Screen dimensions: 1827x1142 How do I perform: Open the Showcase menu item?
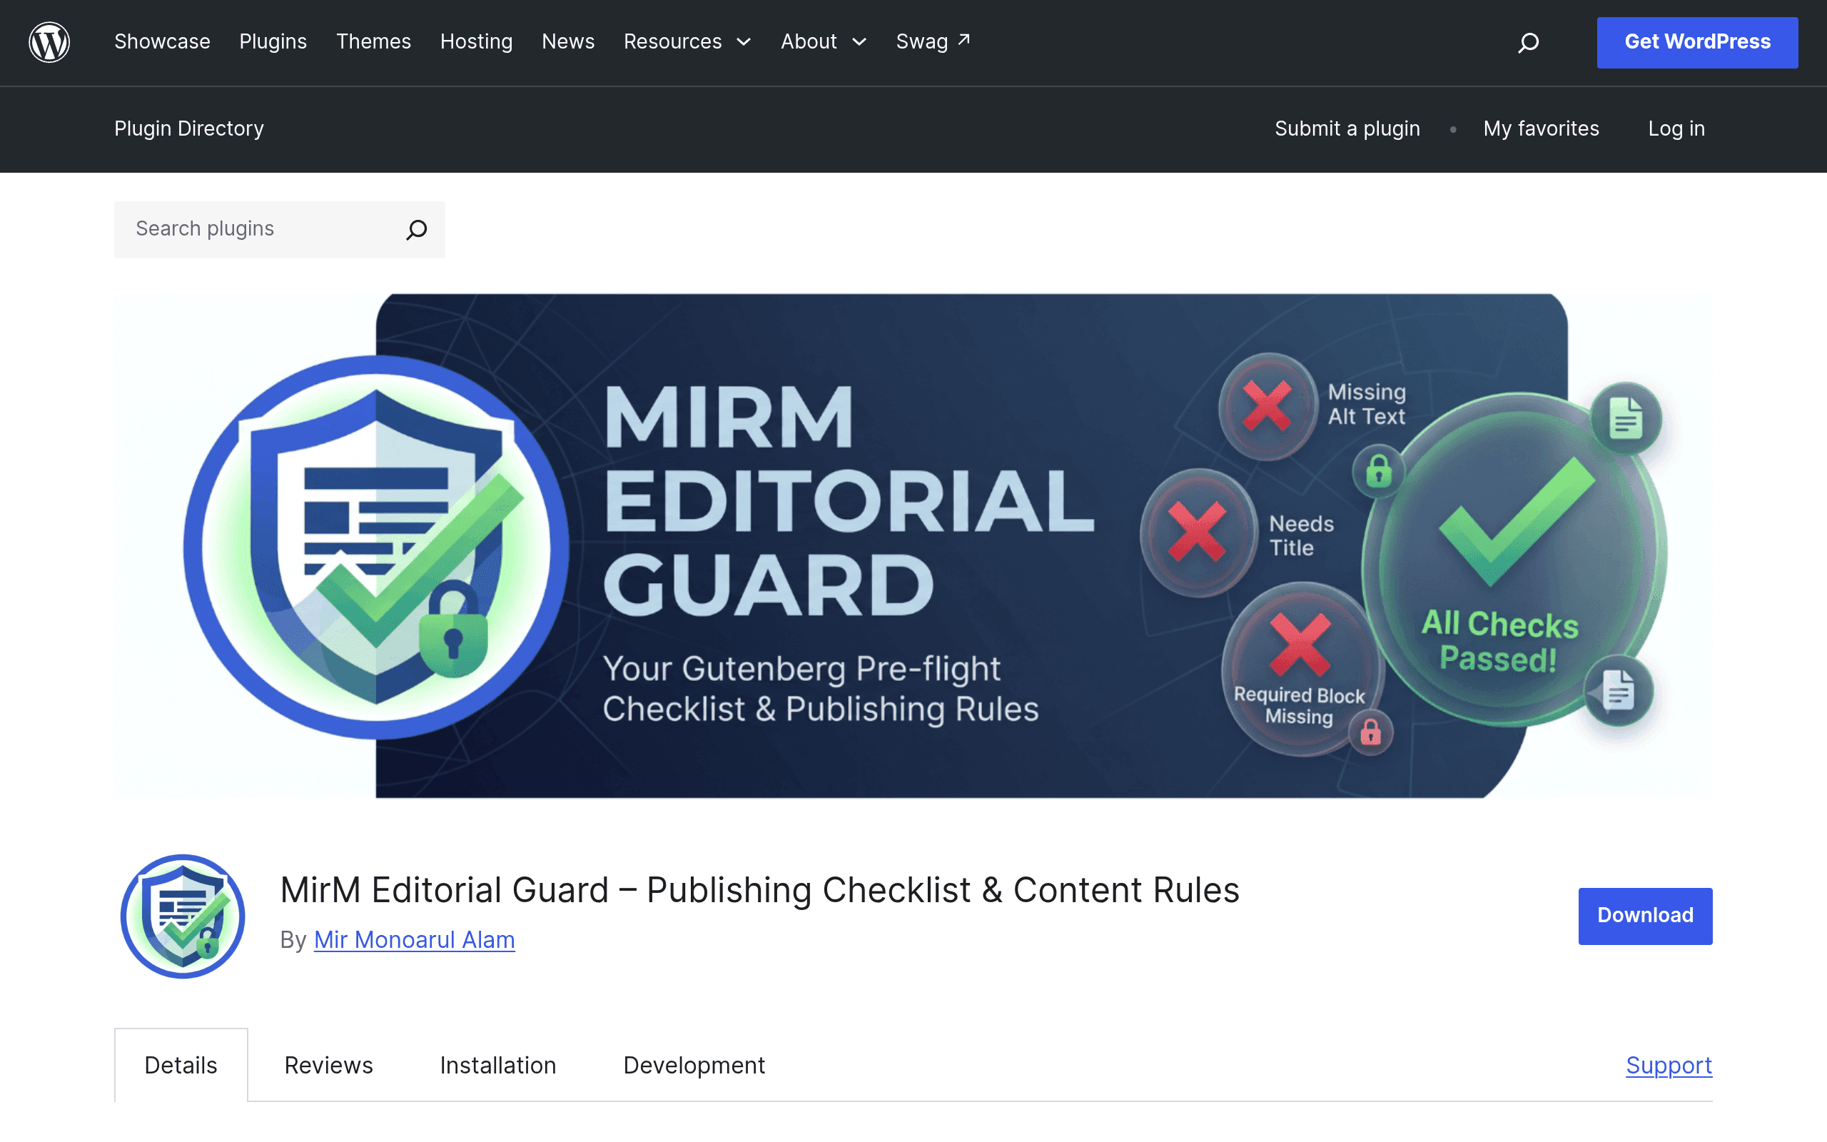[x=162, y=41]
